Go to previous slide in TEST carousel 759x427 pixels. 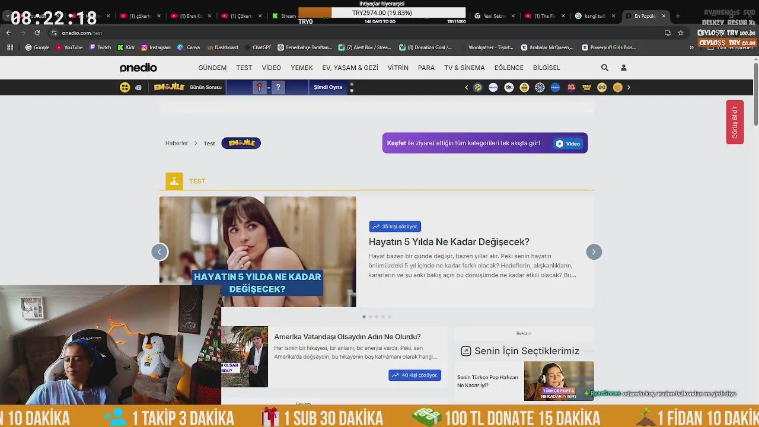tap(159, 252)
